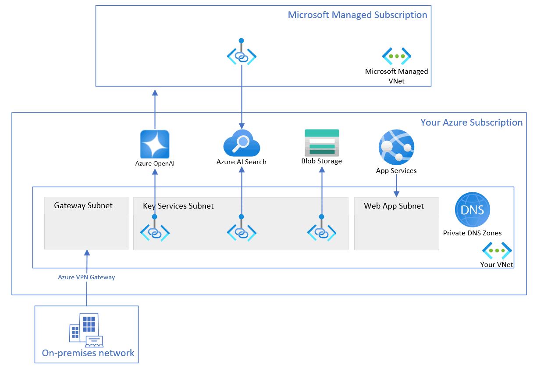Click the Web App Subnet label

pos(394,206)
